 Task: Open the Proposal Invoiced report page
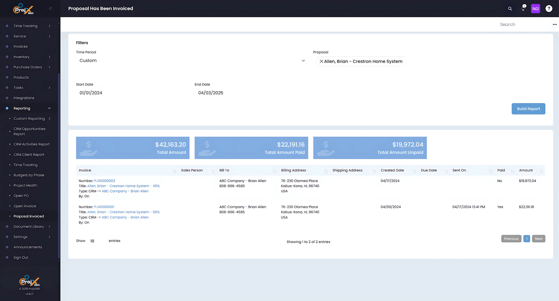[x=28, y=216]
